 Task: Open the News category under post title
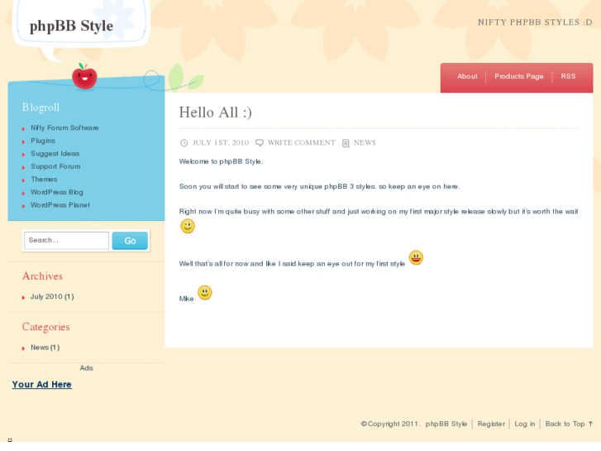365,143
